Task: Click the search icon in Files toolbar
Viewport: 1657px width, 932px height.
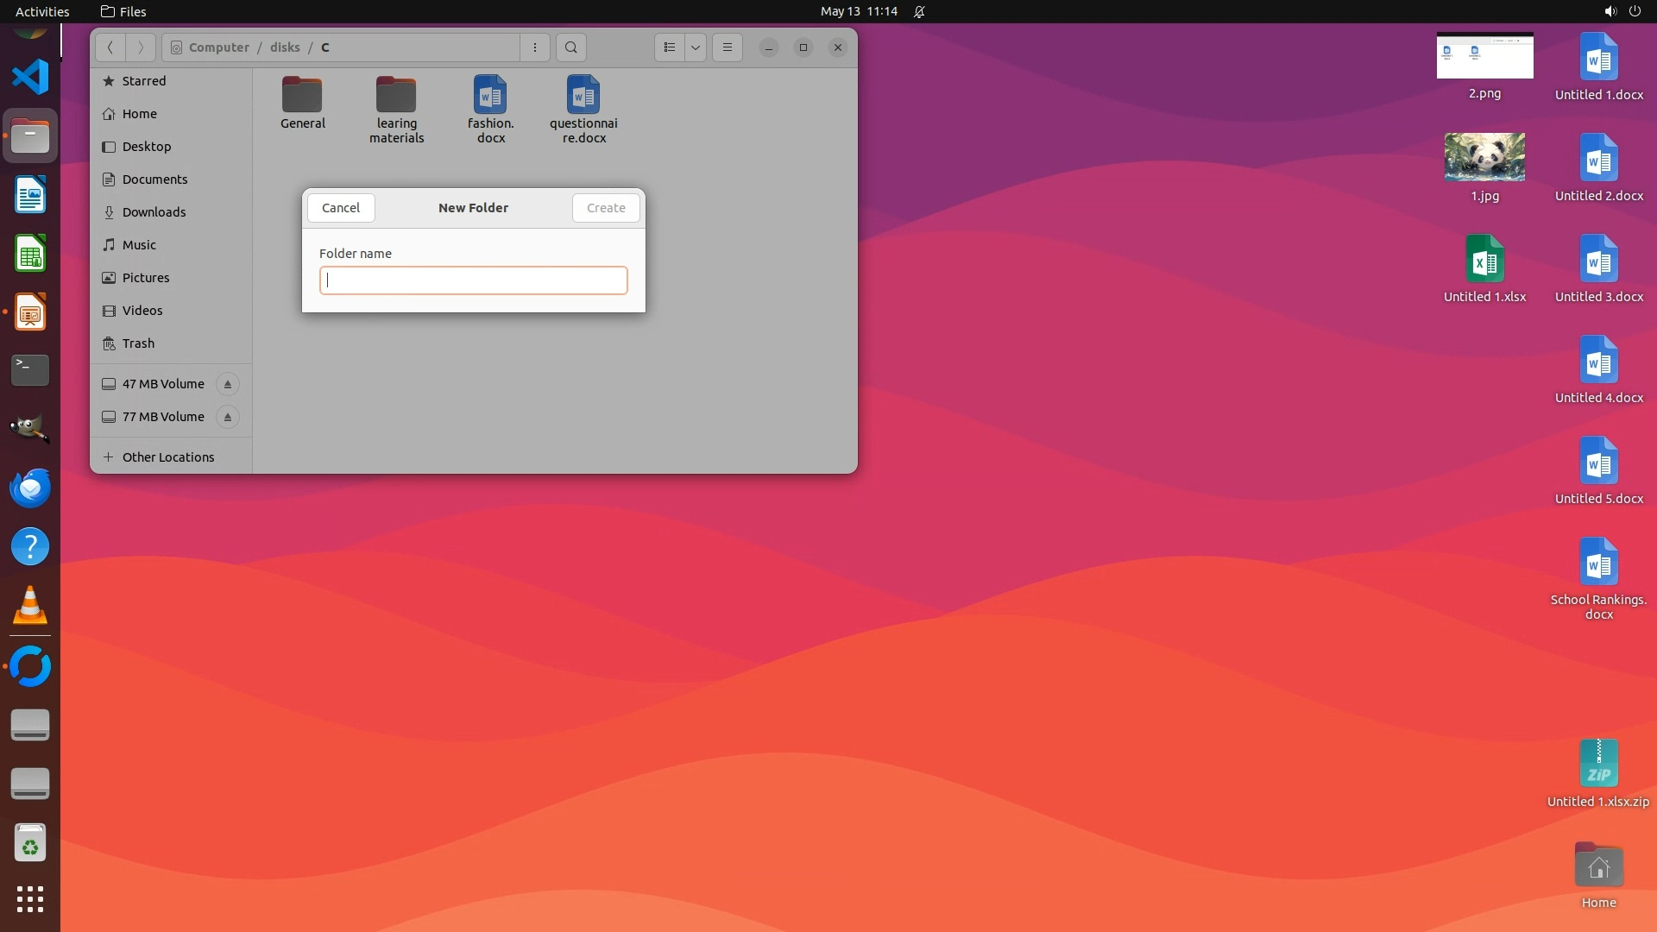Action: (x=570, y=47)
